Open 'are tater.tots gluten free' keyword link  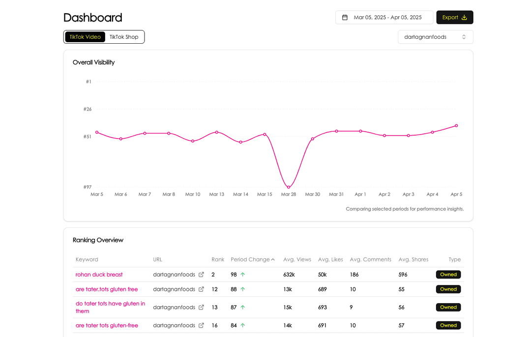[107, 289]
